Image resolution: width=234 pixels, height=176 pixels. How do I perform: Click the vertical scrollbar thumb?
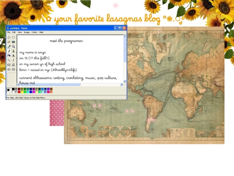point(125,50)
